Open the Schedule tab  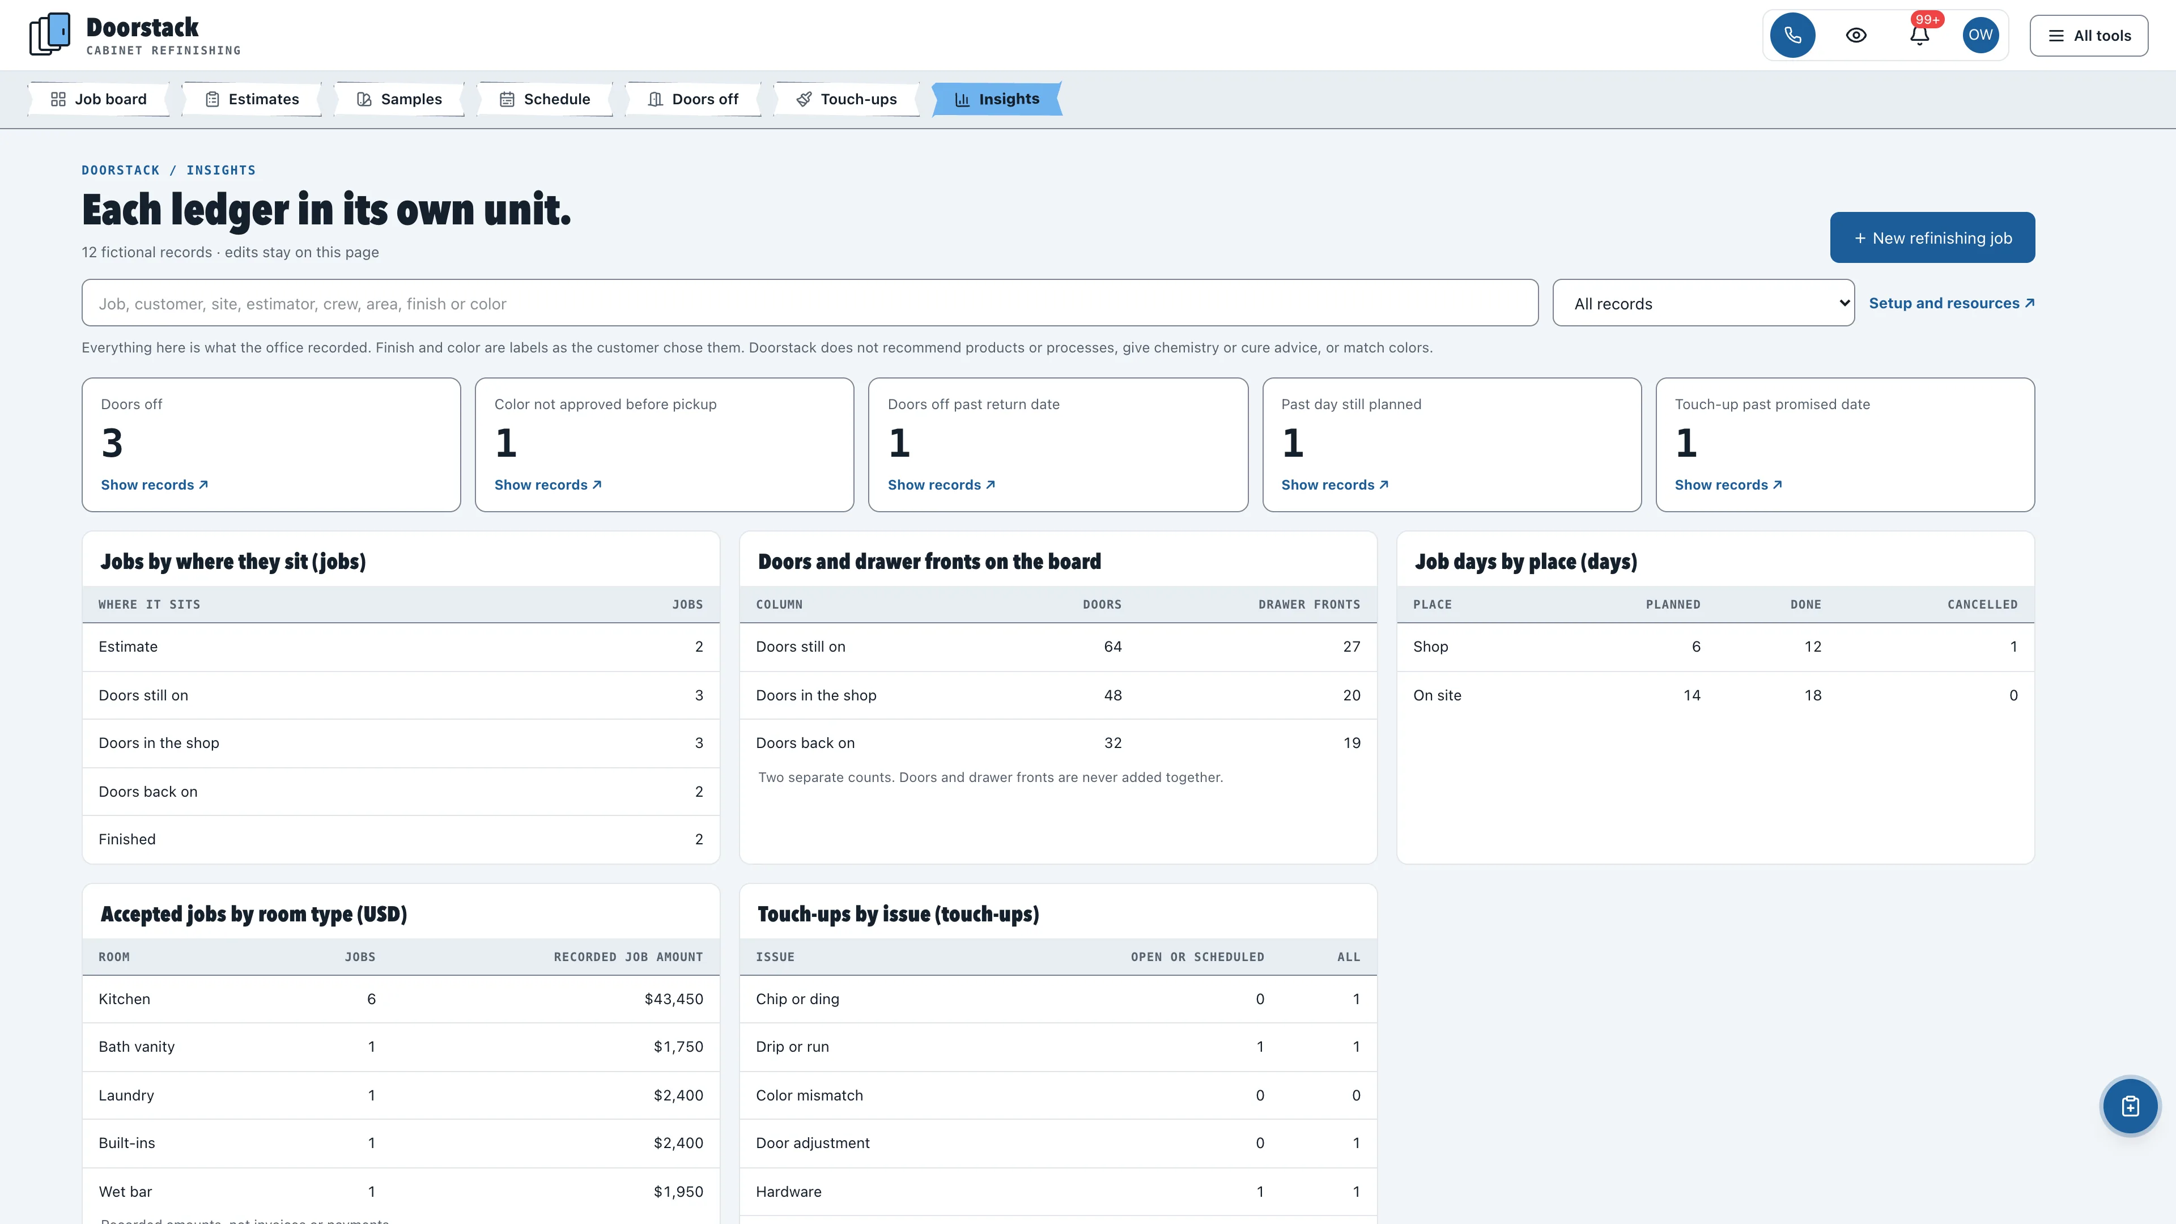point(545,99)
